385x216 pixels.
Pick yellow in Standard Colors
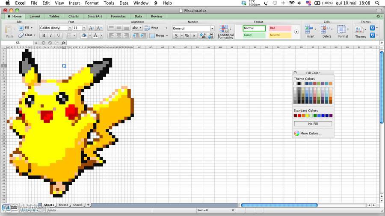click(x=307, y=116)
